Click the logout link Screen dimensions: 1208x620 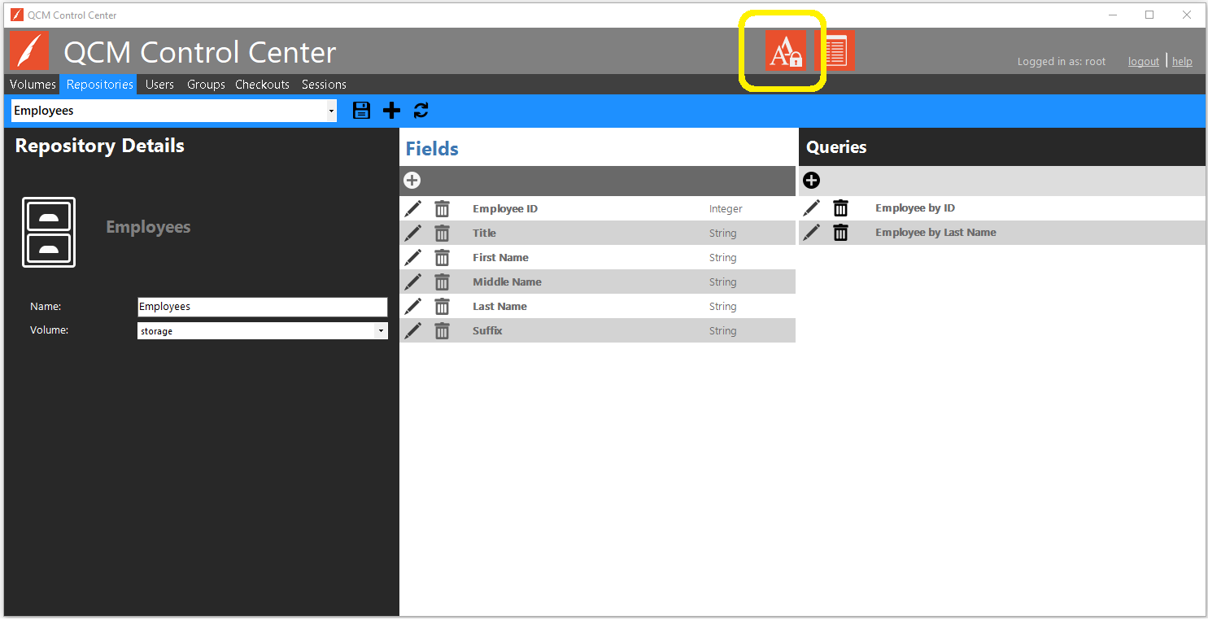[1143, 62]
